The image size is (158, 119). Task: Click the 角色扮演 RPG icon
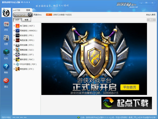click(18, 40)
